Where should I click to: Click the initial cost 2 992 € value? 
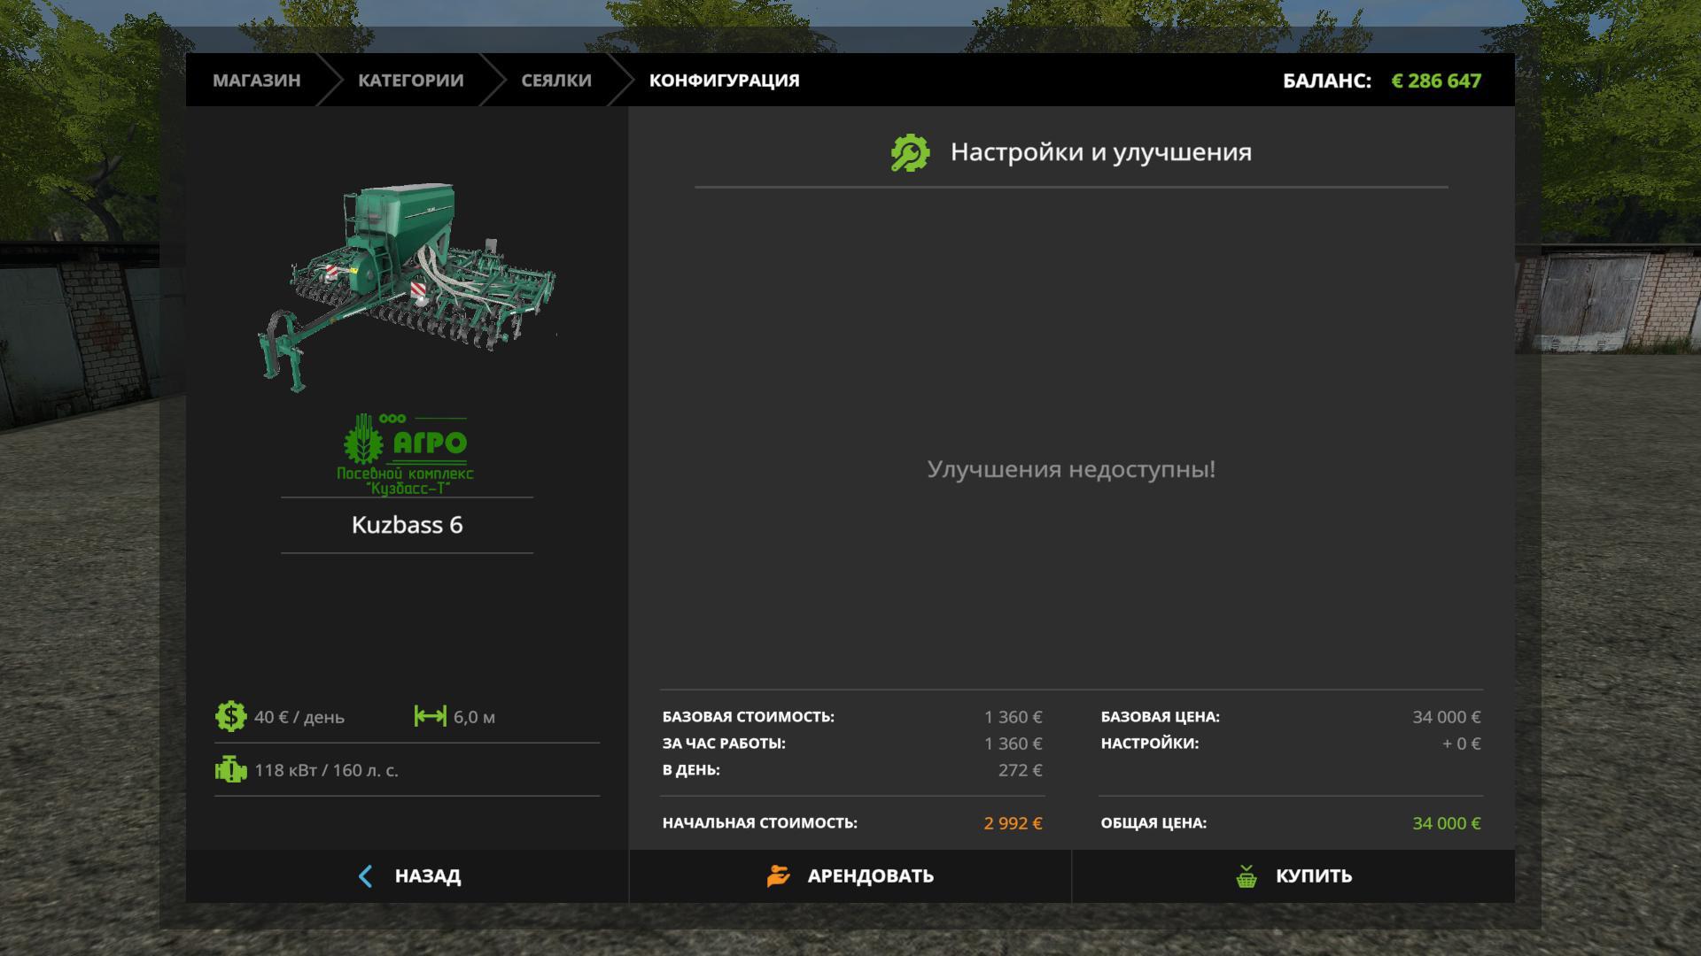pyautogui.click(x=1012, y=823)
